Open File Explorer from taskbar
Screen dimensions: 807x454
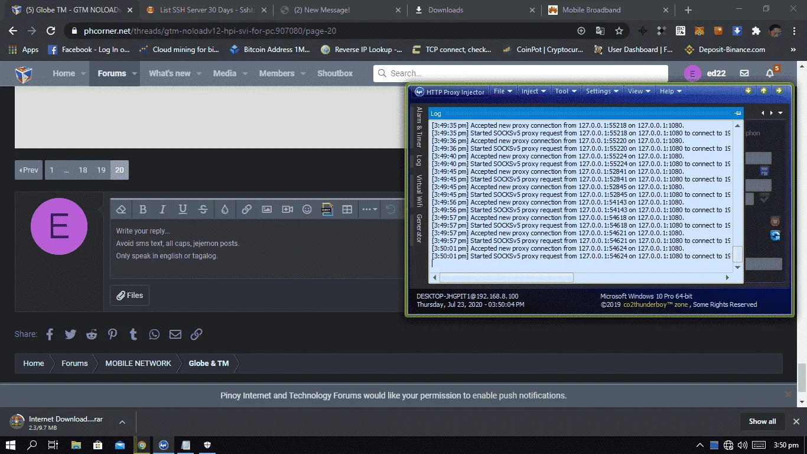click(76, 445)
